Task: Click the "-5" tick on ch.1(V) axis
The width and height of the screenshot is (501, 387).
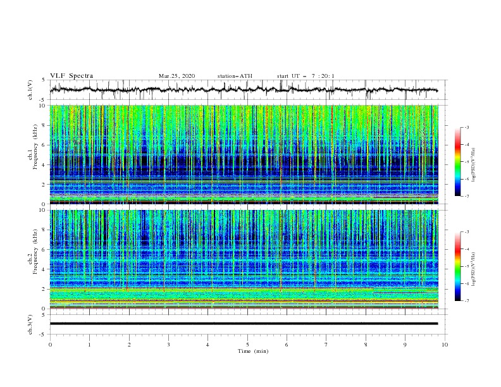Action: pyautogui.click(x=43, y=100)
